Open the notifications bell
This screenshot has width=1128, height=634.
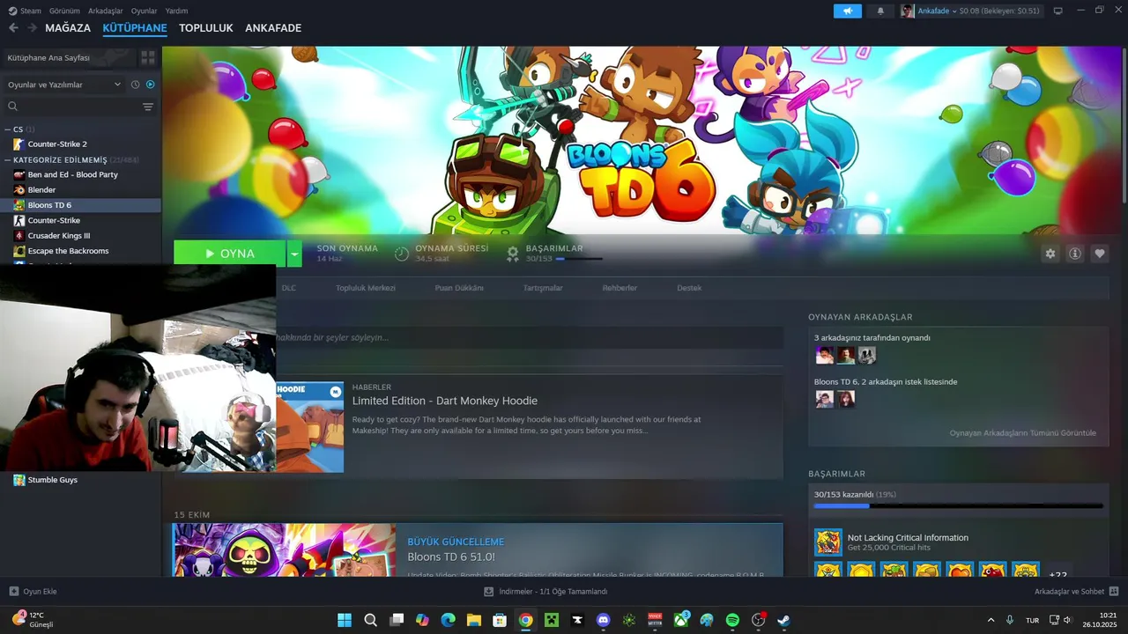click(x=880, y=11)
